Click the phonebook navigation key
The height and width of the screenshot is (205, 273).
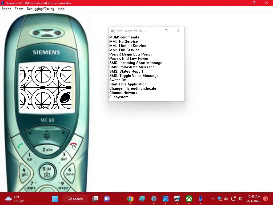tap(46, 136)
